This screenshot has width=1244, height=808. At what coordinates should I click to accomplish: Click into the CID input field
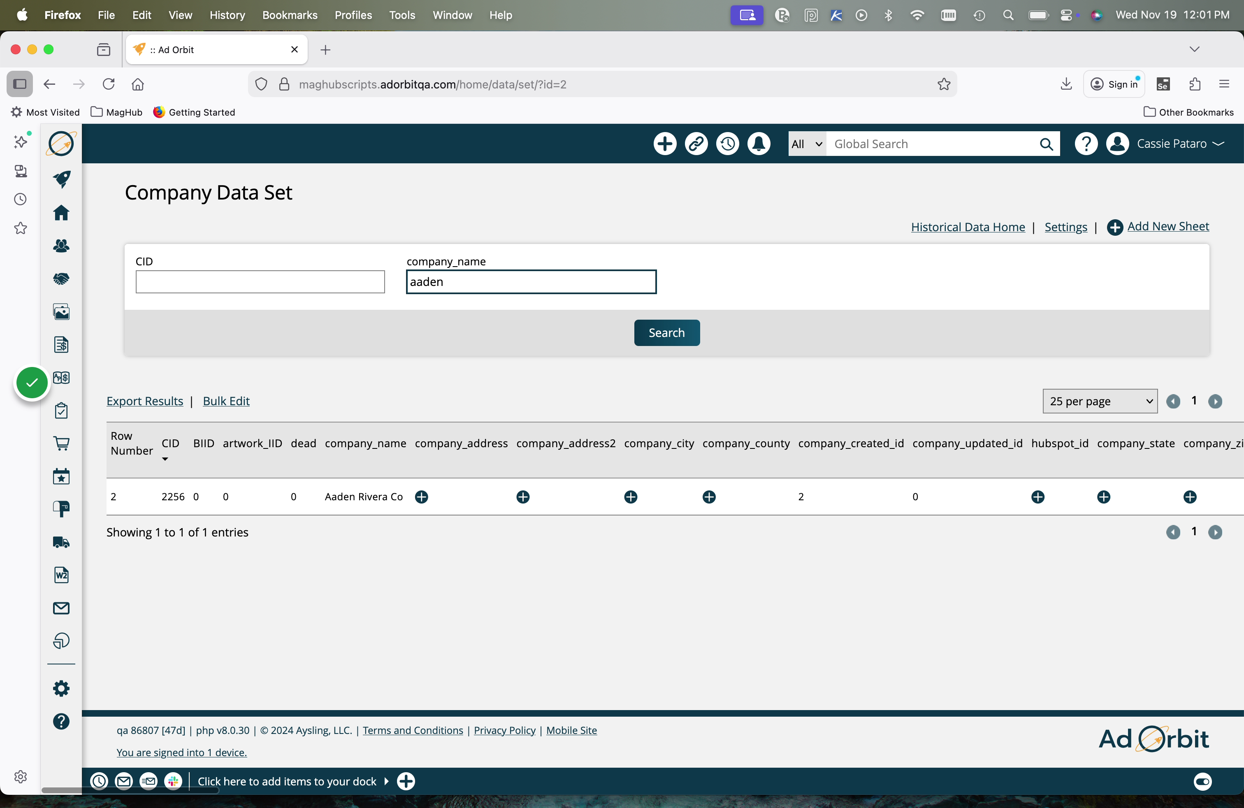pyautogui.click(x=260, y=282)
